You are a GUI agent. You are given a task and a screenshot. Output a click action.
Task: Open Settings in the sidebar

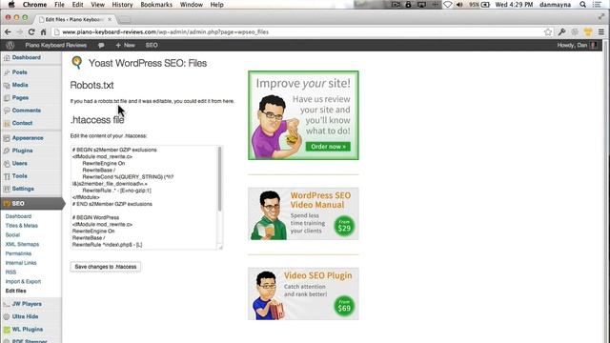point(23,189)
